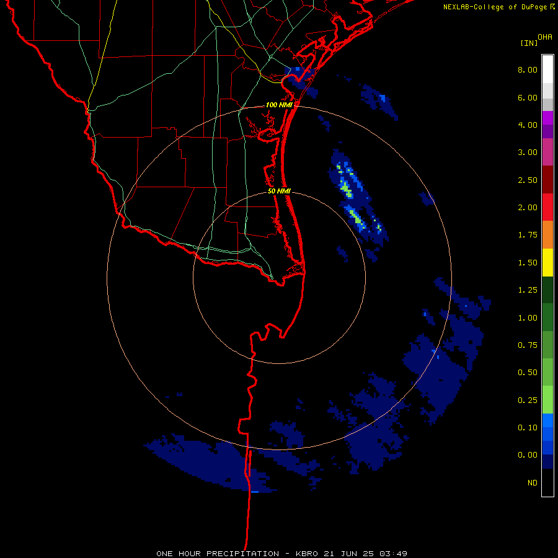
Task: Click the OHA product label
Action: pyautogui.click(x=545, y=37)
